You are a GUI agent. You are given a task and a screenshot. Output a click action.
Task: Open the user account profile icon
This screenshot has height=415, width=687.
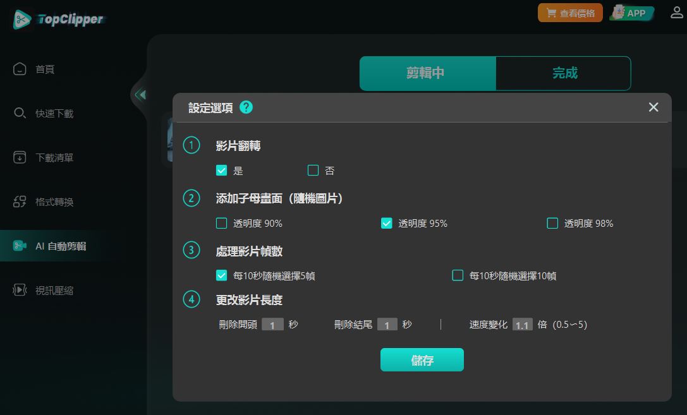[x=677, y=13]
